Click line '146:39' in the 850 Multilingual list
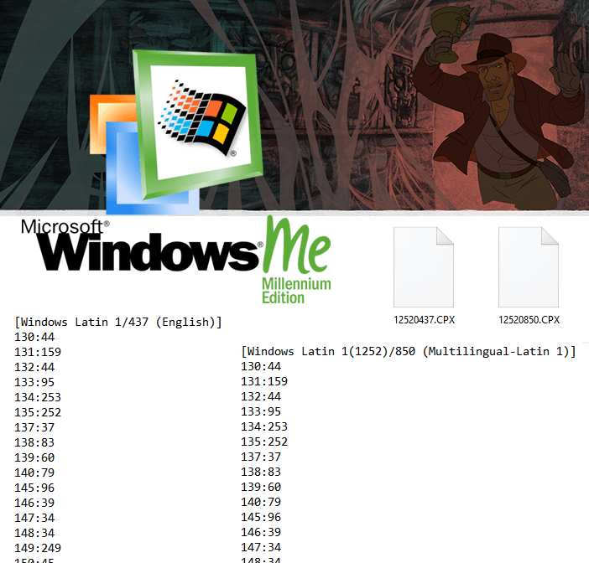The width and height of the screenshot is (589, 563). pos(261,532)
